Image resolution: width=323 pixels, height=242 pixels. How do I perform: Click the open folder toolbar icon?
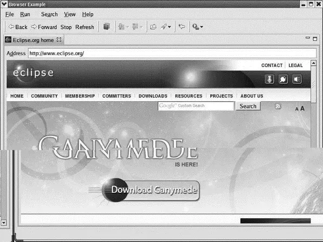(153, 27)
